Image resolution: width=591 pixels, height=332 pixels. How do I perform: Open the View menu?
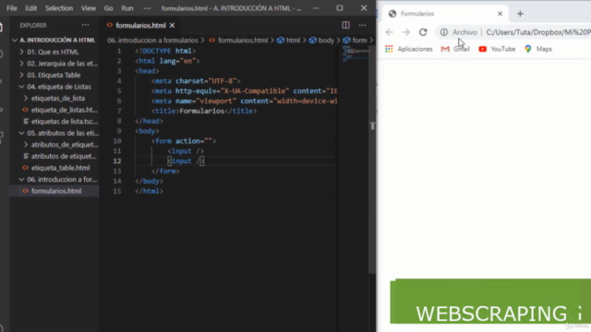pyautogui.click(x=89, y=8)
